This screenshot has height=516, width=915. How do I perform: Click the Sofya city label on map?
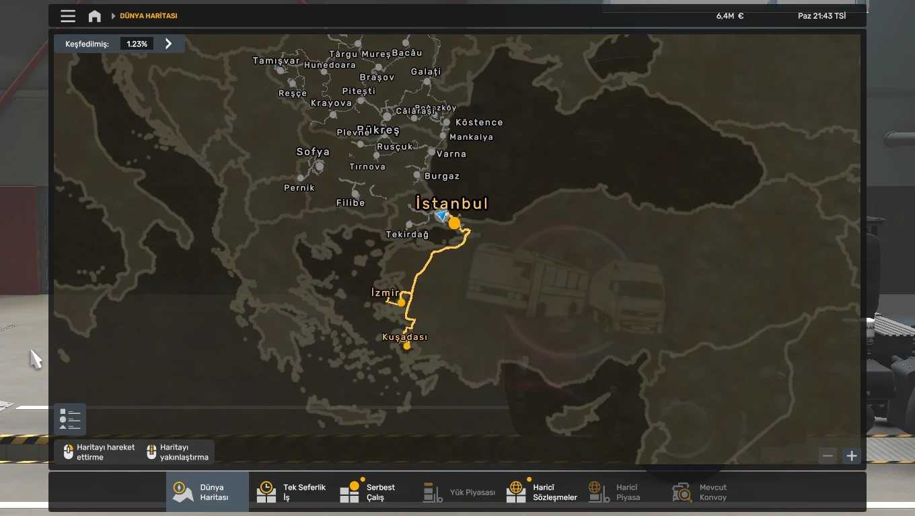click(x=313, y=152)
